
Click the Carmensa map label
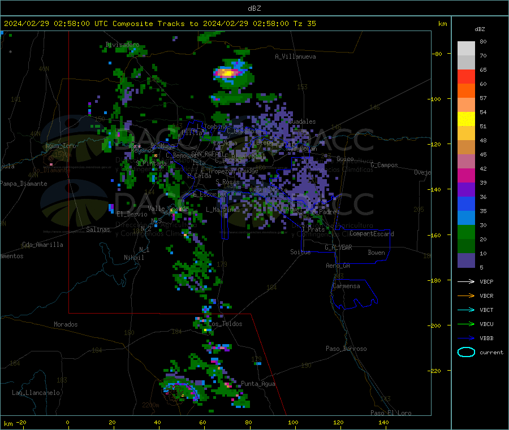346,286
